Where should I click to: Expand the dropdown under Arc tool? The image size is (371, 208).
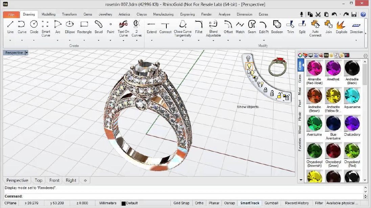coord(58,41)
